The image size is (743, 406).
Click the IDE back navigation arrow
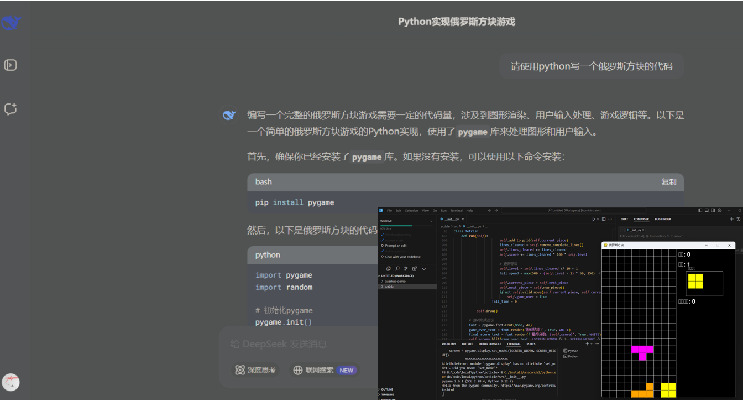click(x=489, y=210)
